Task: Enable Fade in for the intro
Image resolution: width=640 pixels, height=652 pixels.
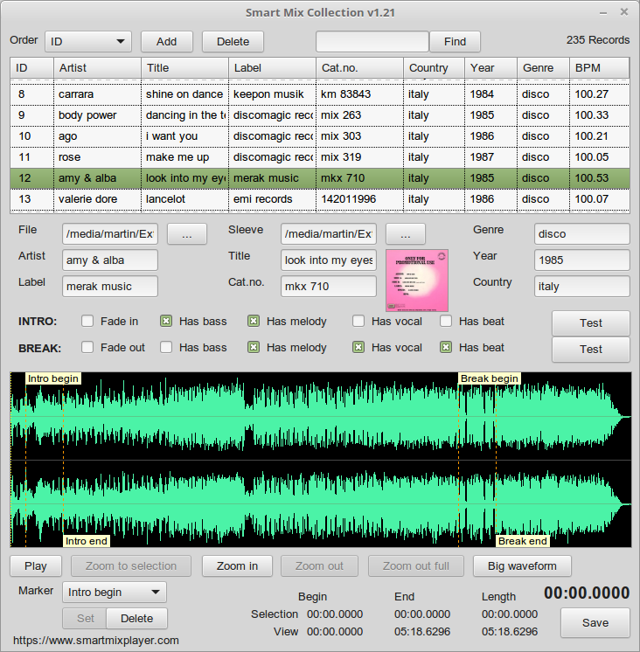Action: [87, 322]
